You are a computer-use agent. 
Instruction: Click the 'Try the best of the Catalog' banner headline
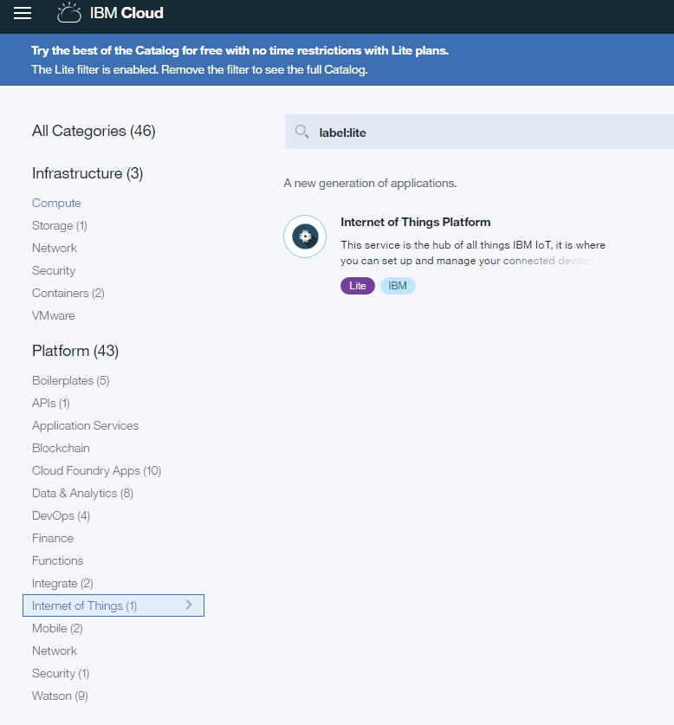pos(240,50)
